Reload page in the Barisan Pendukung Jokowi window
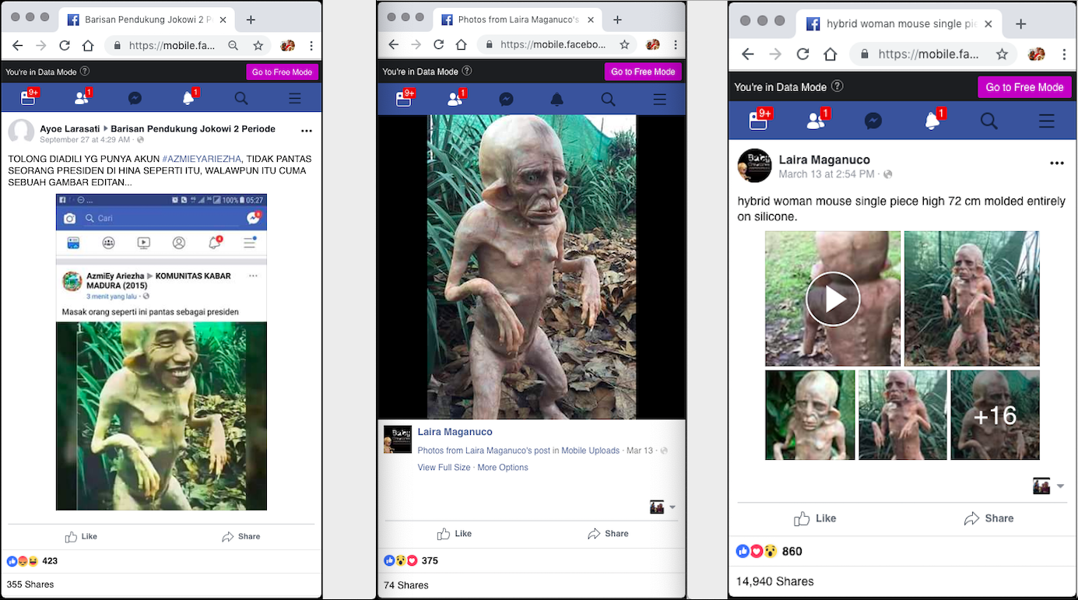 click(65, 46)
